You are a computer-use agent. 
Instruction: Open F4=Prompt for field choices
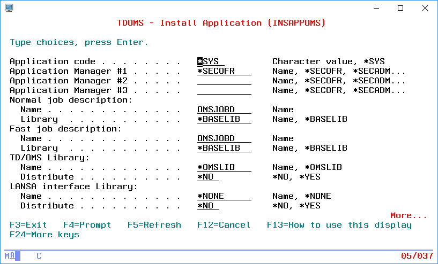[87, 225]
